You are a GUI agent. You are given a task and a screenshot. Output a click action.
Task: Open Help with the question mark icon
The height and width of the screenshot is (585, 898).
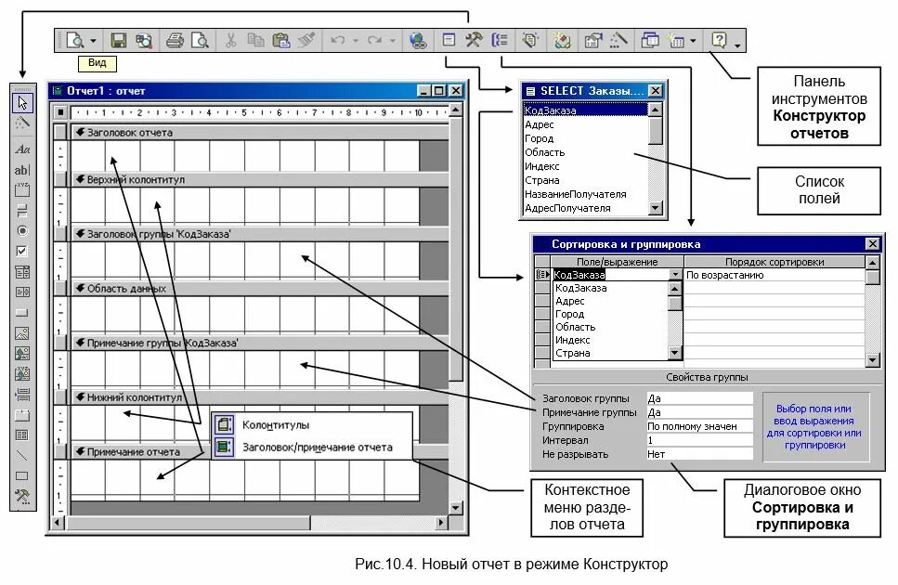click(x=719, y=41)
